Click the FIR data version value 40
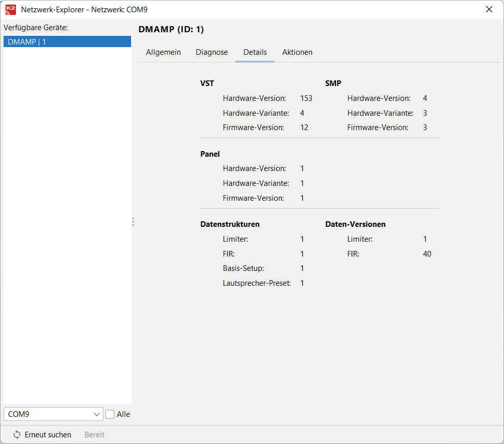The width and height of the screenshot is (504, 444). click(x=427, y=254)
